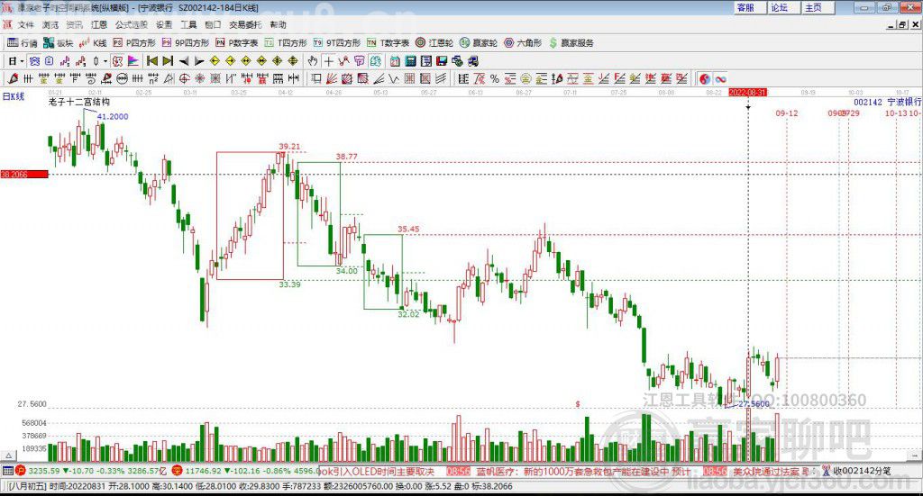The height and width of the screenshot is (496, 923).
Task: Click the 老子十二宫结构 chart label
Action: pos(79,103)
